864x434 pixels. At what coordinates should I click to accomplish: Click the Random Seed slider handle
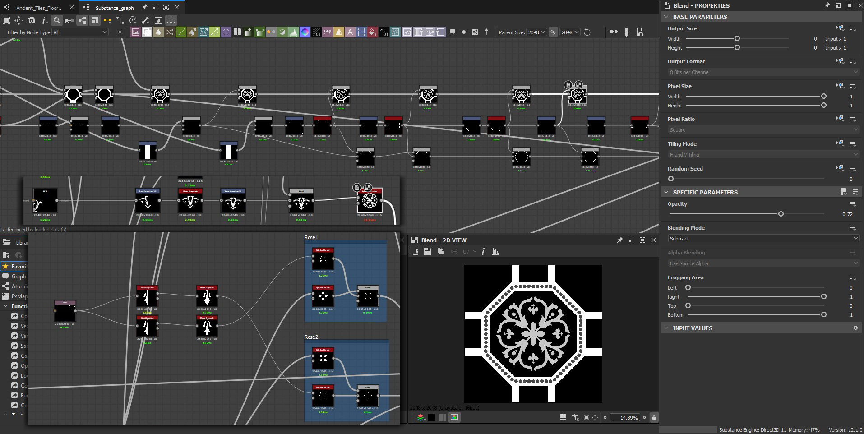pyautogui.click(x=671, y=179)
